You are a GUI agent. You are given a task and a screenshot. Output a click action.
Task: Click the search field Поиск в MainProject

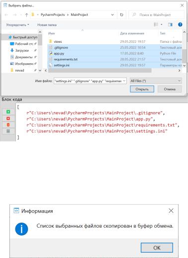[x=157, y=15]
